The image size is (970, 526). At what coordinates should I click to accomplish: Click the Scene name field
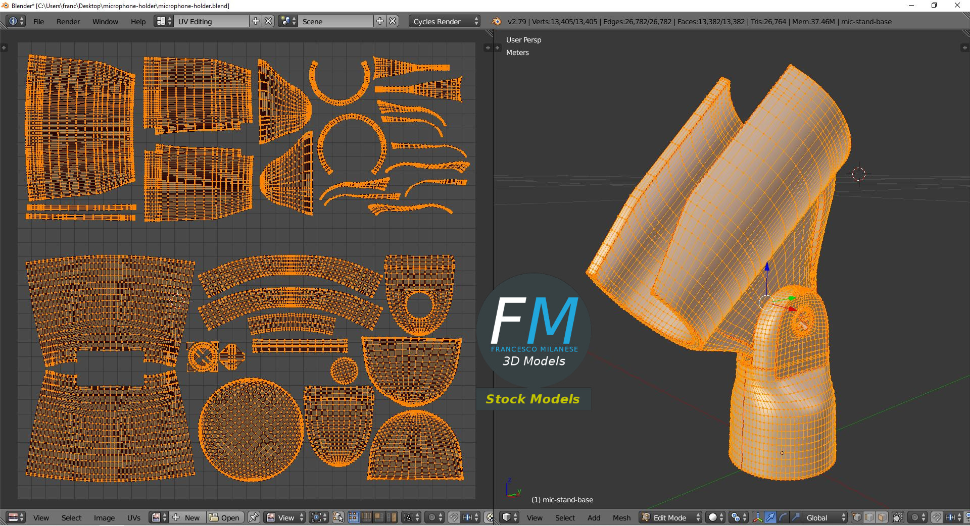(336, 21)
